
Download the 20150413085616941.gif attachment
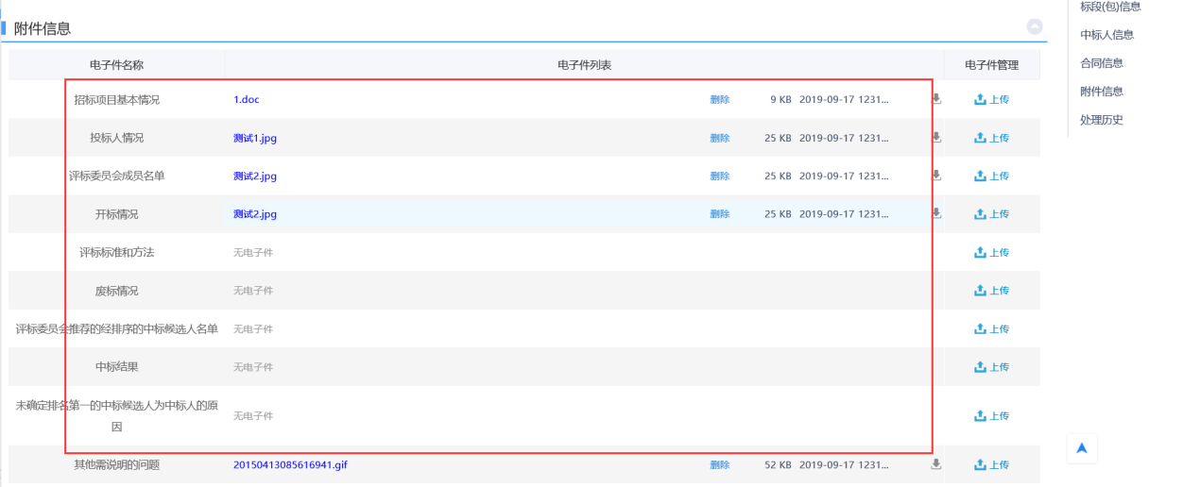tap(936, 463)
